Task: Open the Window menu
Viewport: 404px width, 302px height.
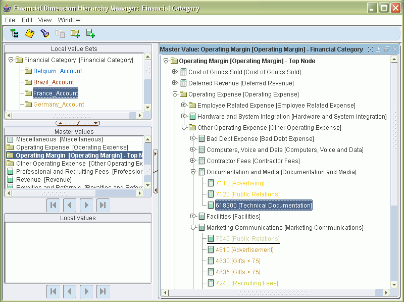Action: [x=69, y=20]
